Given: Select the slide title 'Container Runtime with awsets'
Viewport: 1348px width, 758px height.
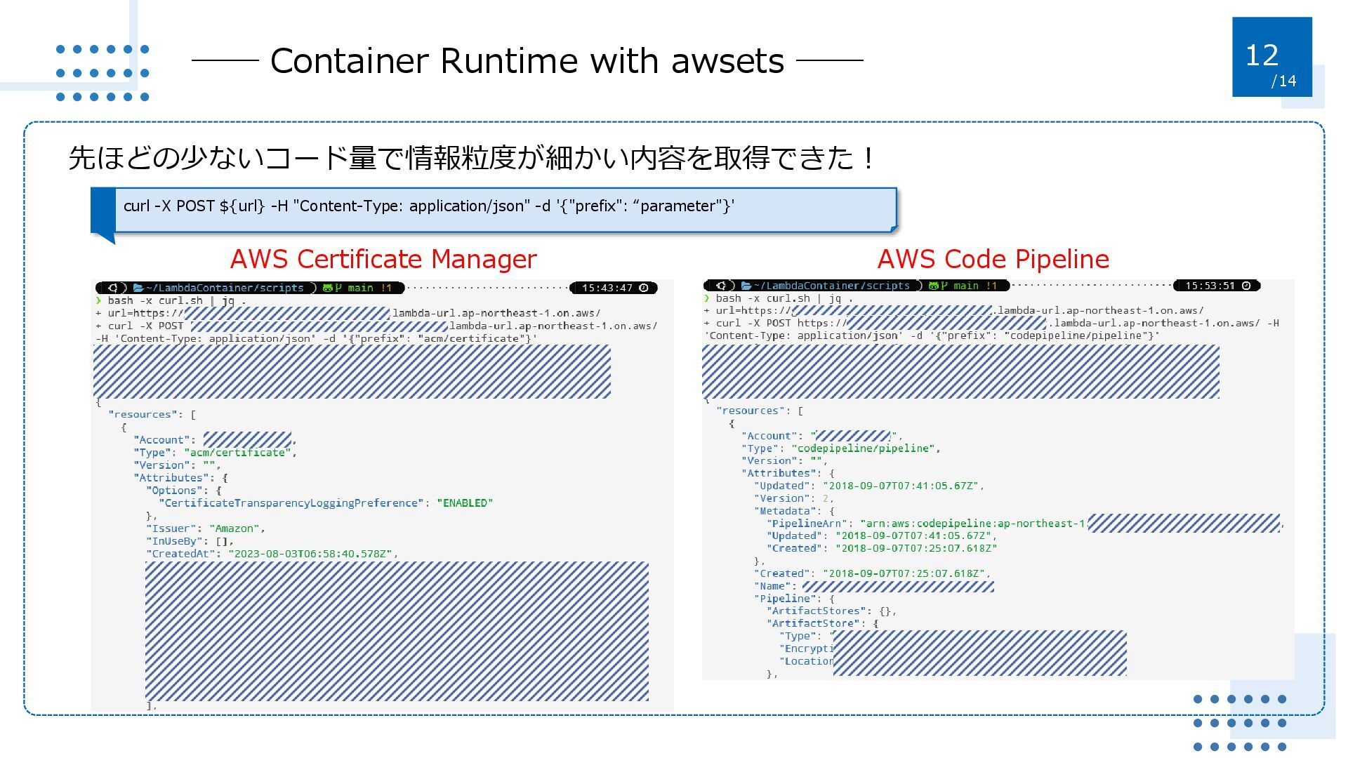Looking at the screenshot, I should 527,60.
